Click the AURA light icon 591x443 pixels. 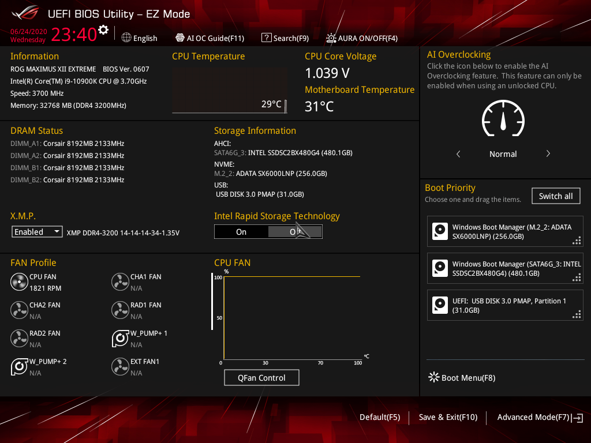(x=331, y=38)
